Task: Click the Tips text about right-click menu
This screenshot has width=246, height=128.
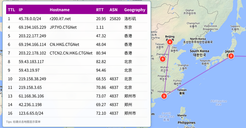Action: 23,122
